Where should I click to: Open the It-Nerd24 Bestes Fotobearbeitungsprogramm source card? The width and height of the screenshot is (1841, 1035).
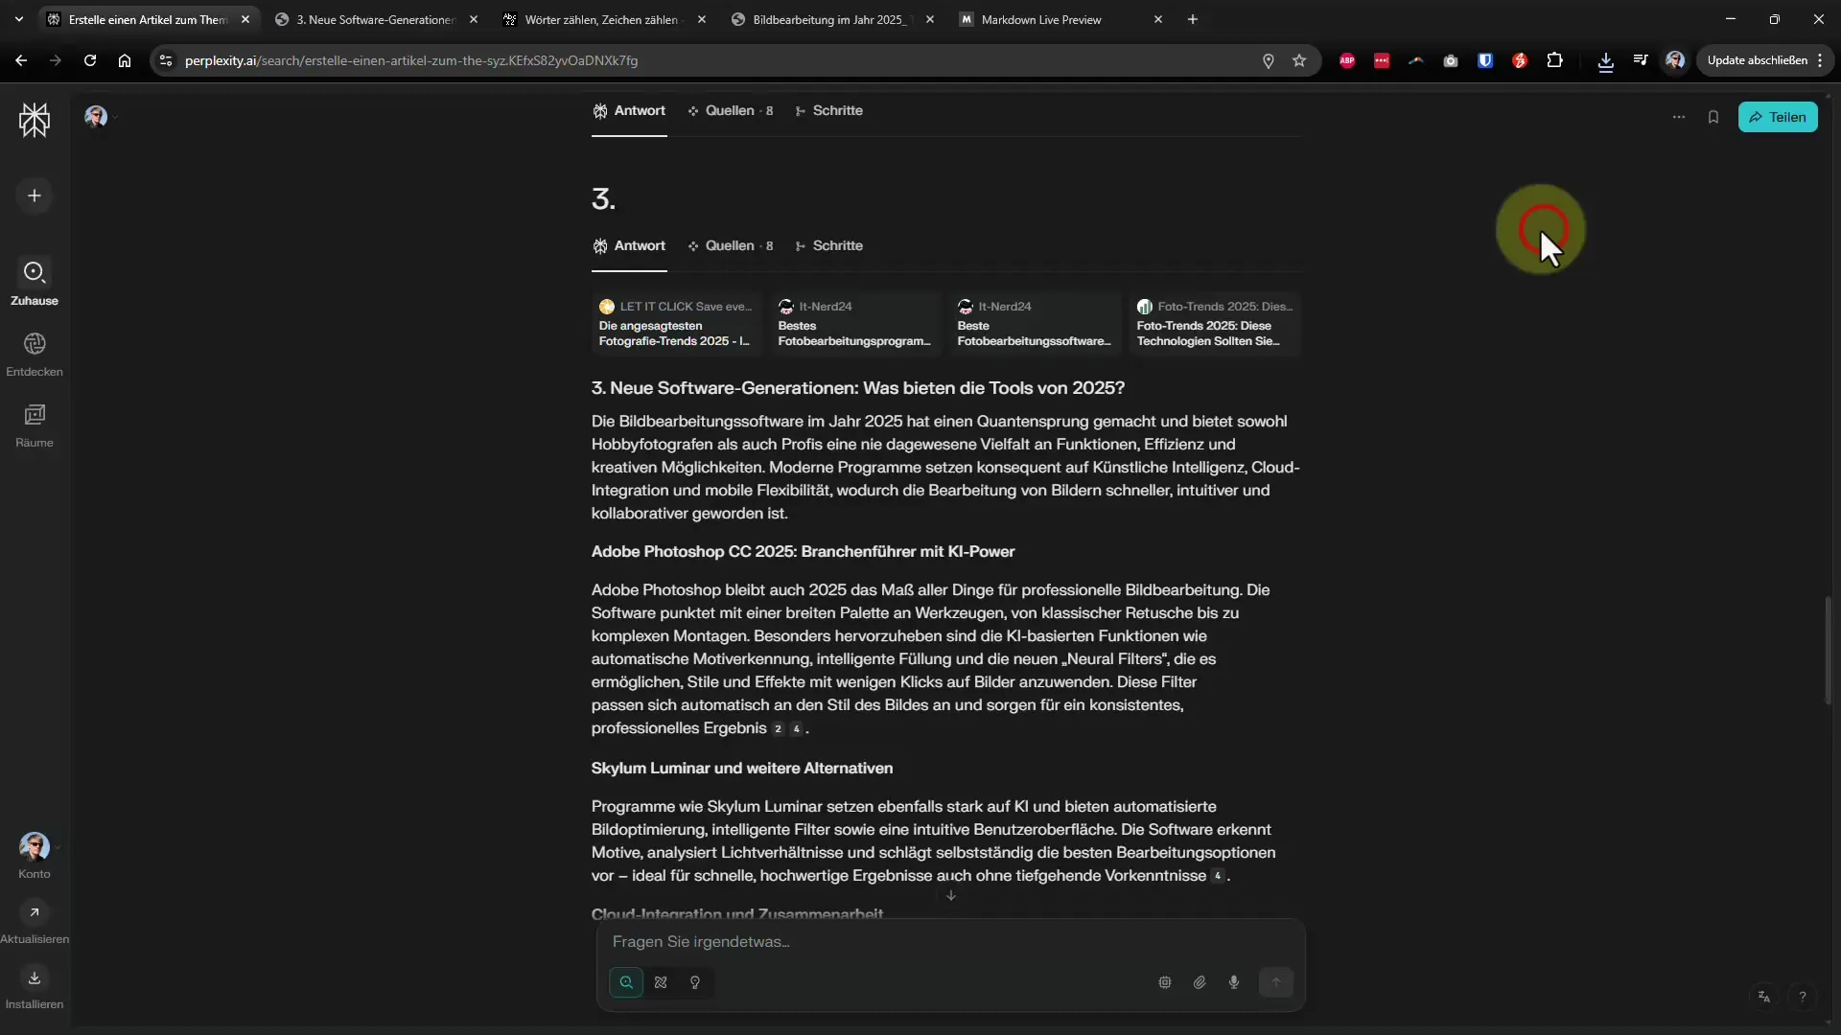[856, 324]
